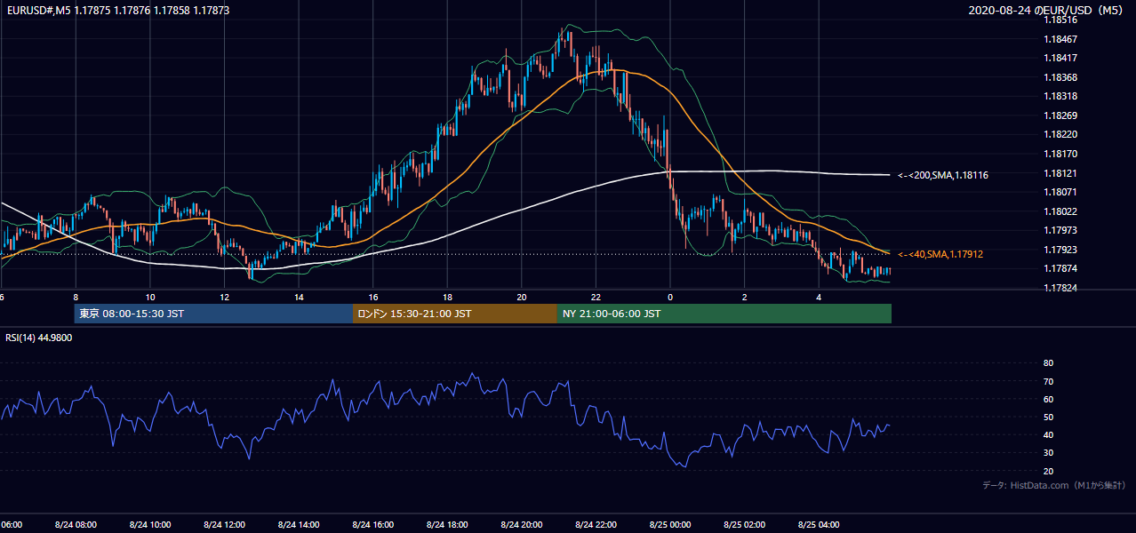Click time label 8/24 16:00
Screen dimensions: 1136x533
point(372,524)
